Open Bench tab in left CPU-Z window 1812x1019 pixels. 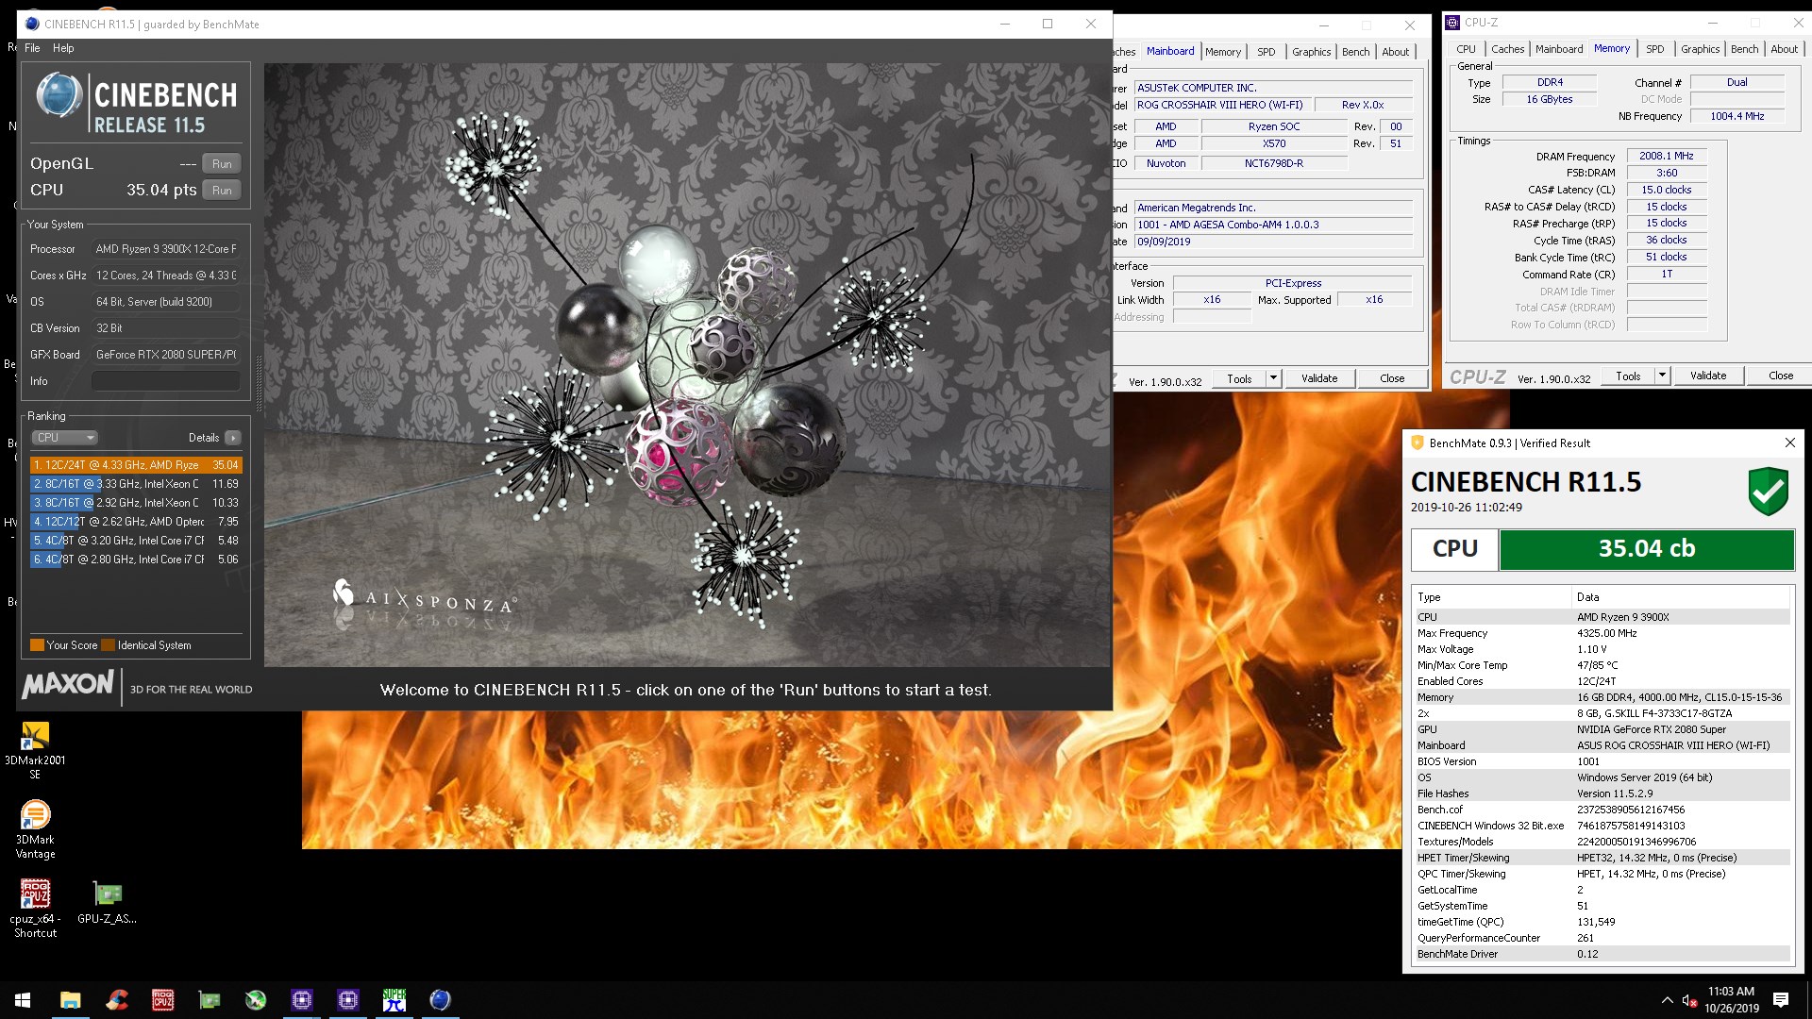click(1355, 52)
